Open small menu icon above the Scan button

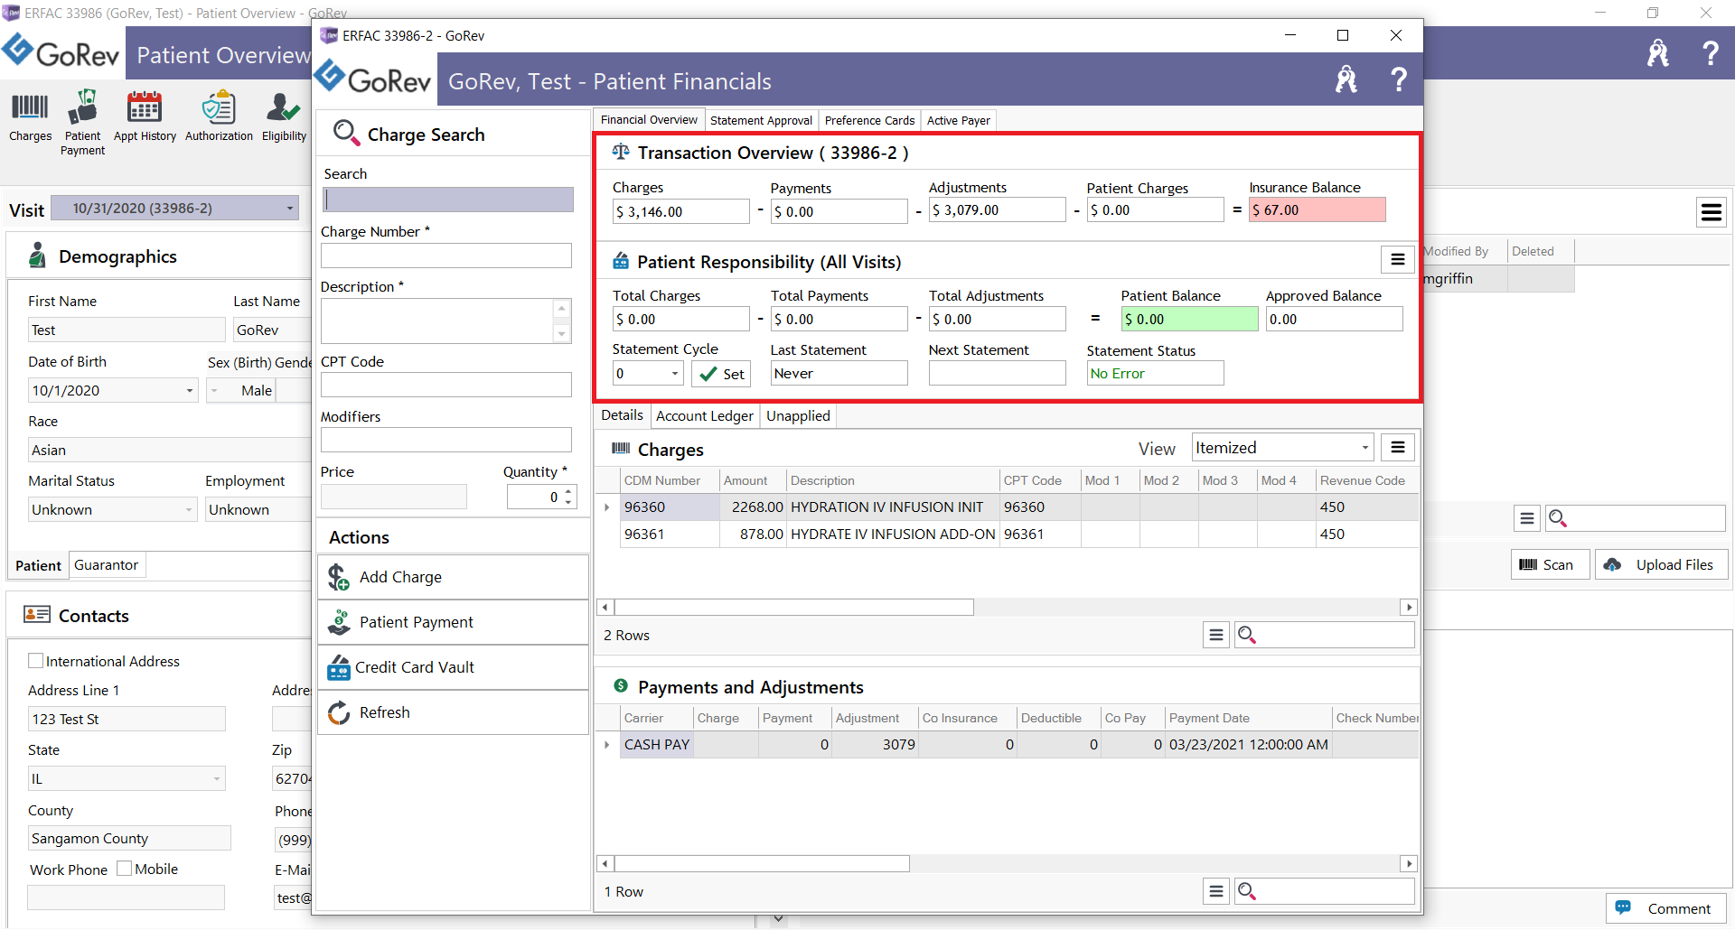[1527, 518]
